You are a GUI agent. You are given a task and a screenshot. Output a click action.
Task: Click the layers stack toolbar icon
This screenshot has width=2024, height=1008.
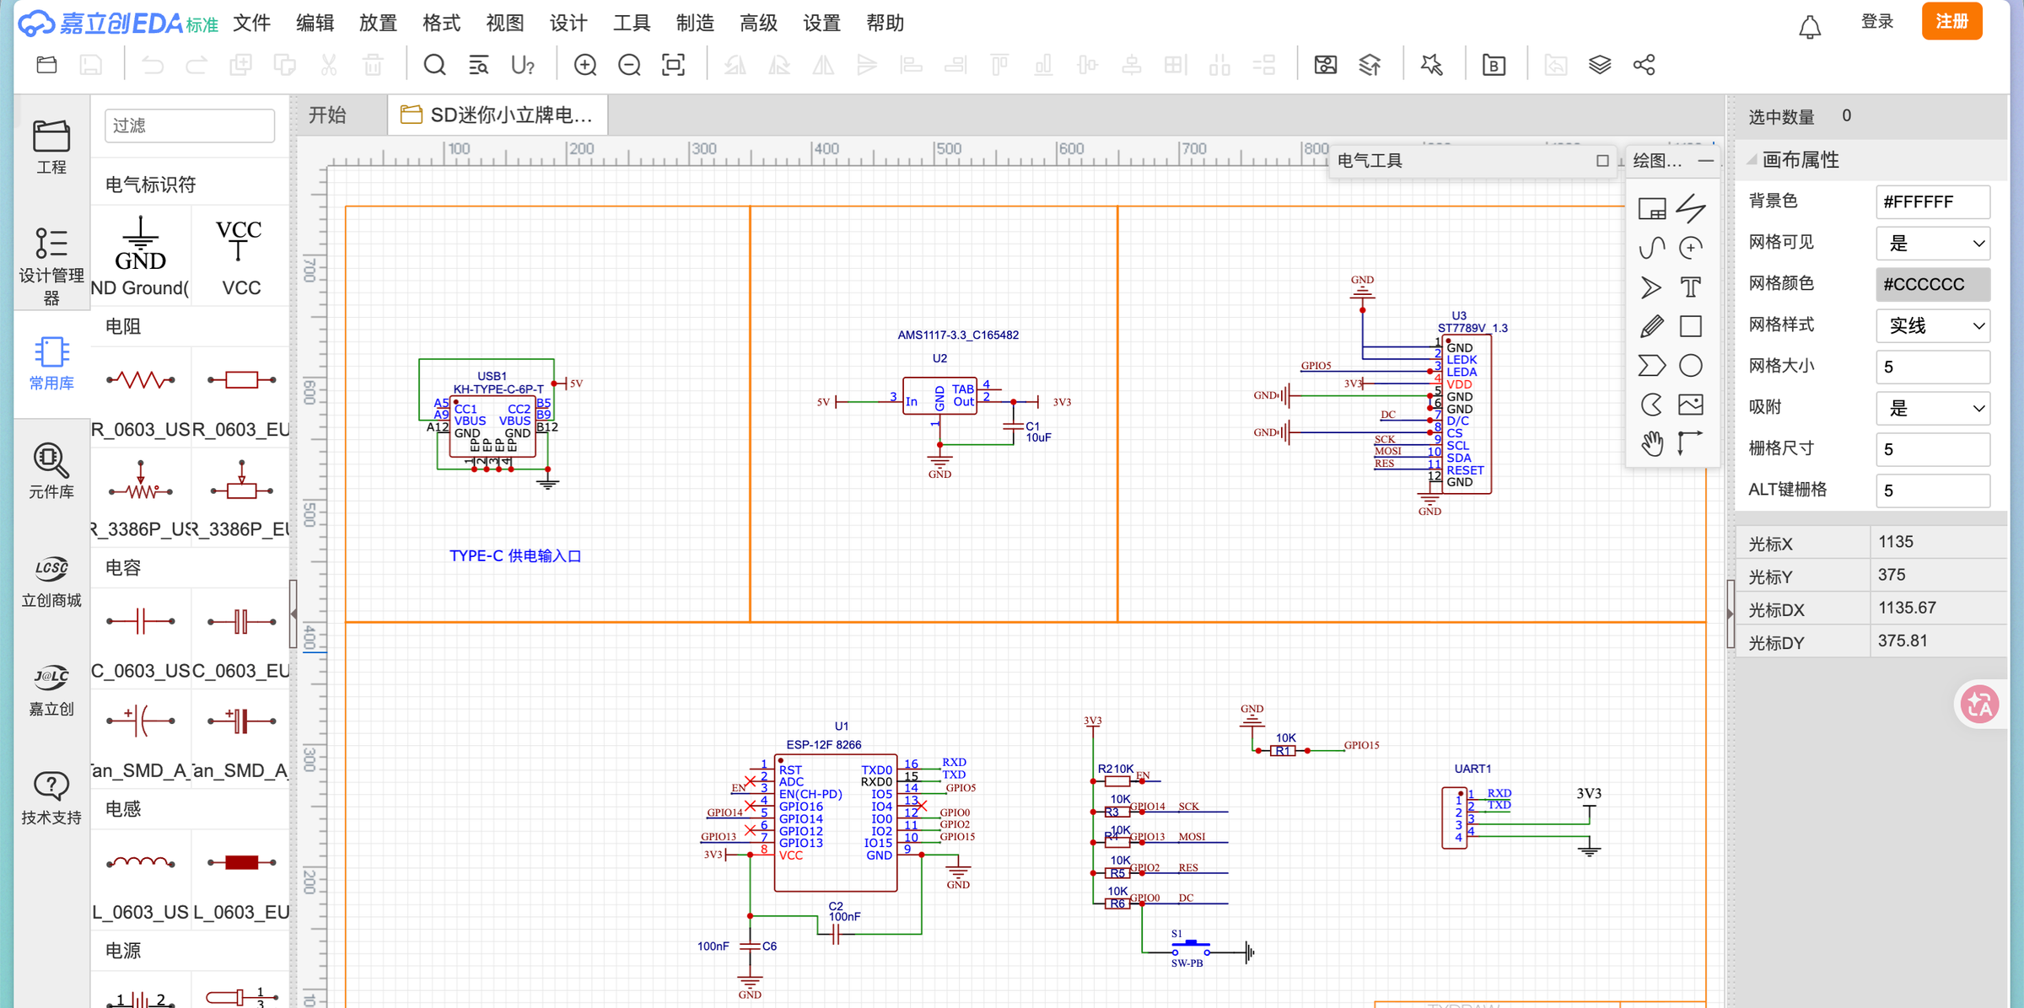[1600, 65]
